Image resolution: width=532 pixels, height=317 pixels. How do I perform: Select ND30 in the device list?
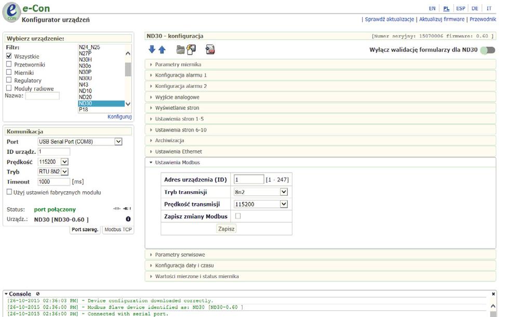pos(101,103)
